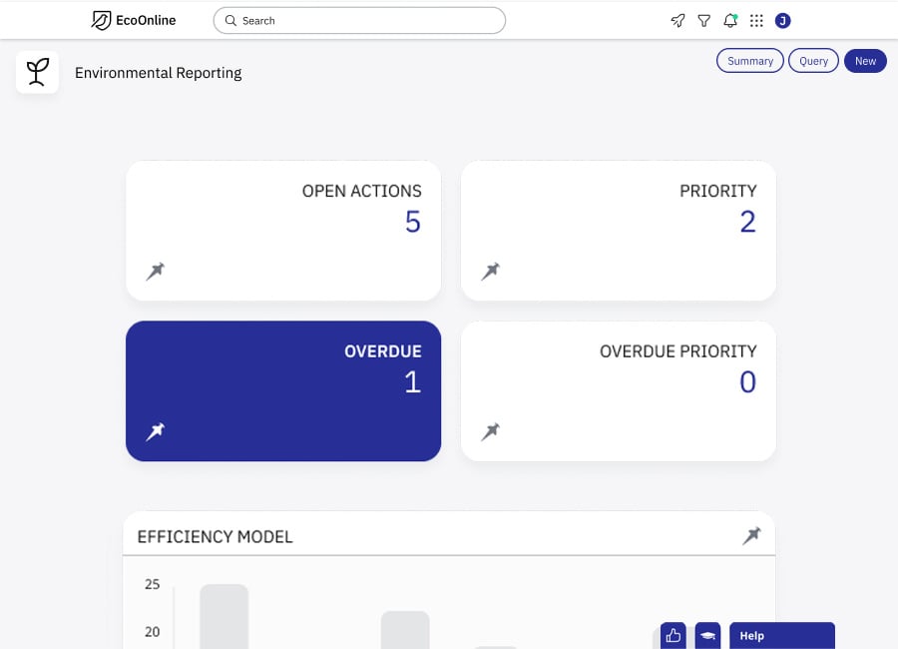Click the thumbs-up feedback icon

673,635
